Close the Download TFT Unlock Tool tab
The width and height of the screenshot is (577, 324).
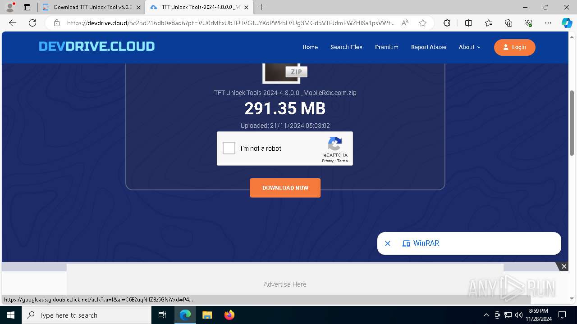pos(138,7)
